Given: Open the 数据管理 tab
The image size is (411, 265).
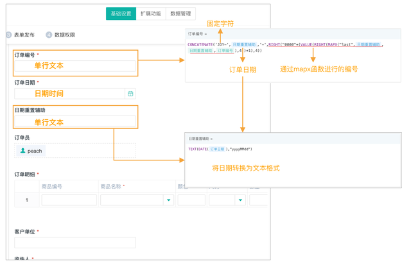Looking at the screenshot, I should click(180, 13).
